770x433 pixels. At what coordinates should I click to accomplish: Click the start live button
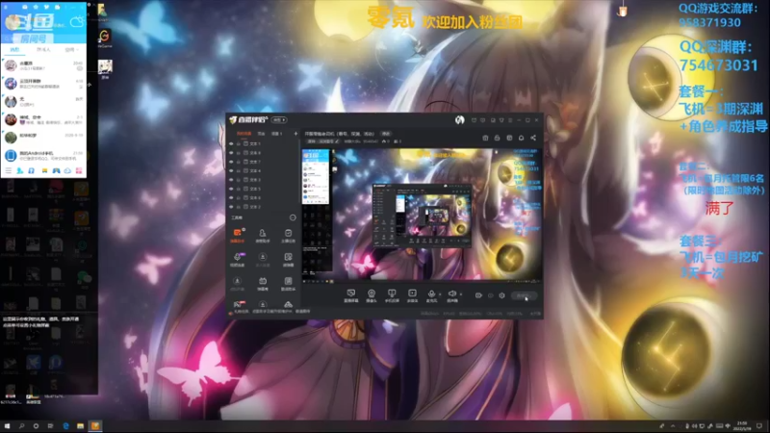[x=524, y=295]
